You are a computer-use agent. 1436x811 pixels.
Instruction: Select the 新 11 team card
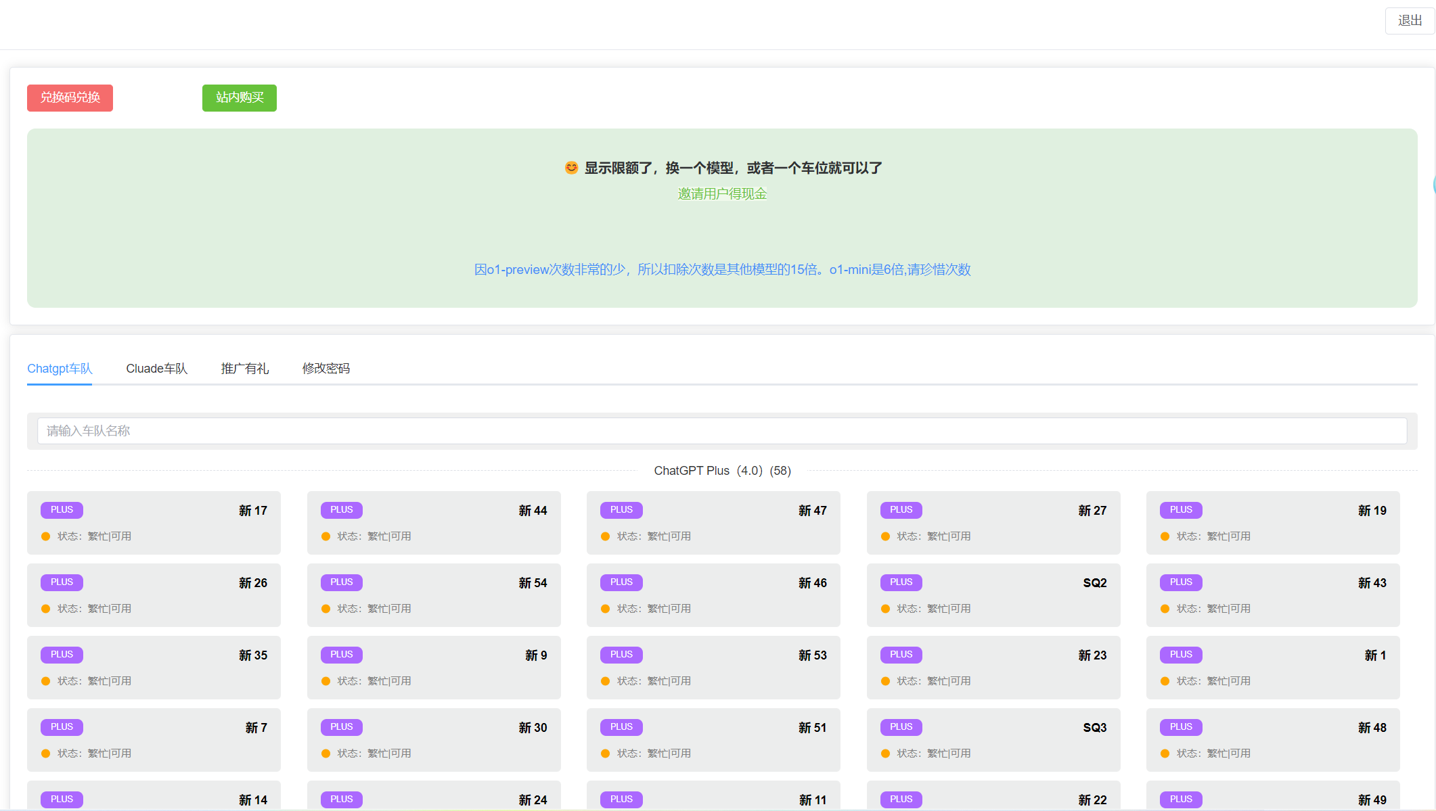(x=713, y=795)
